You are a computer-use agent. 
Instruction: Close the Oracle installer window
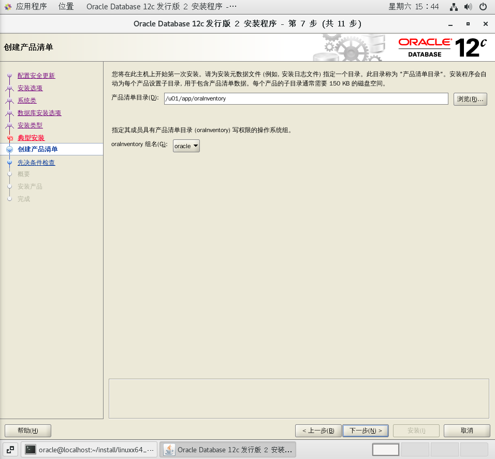(x=486, y=24)
